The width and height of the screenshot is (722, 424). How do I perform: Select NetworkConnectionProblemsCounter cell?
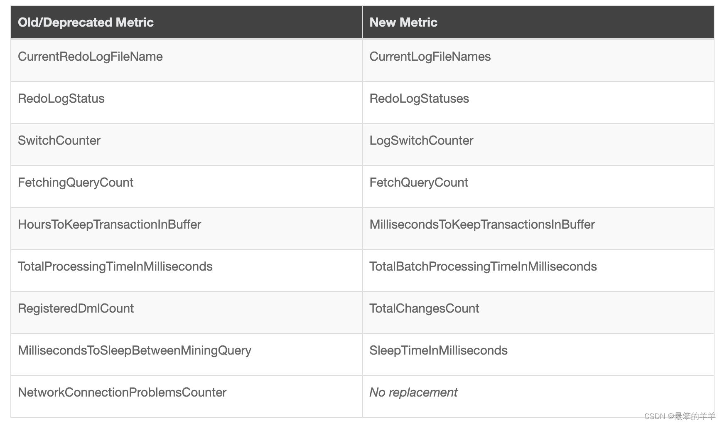click(122, 392)
